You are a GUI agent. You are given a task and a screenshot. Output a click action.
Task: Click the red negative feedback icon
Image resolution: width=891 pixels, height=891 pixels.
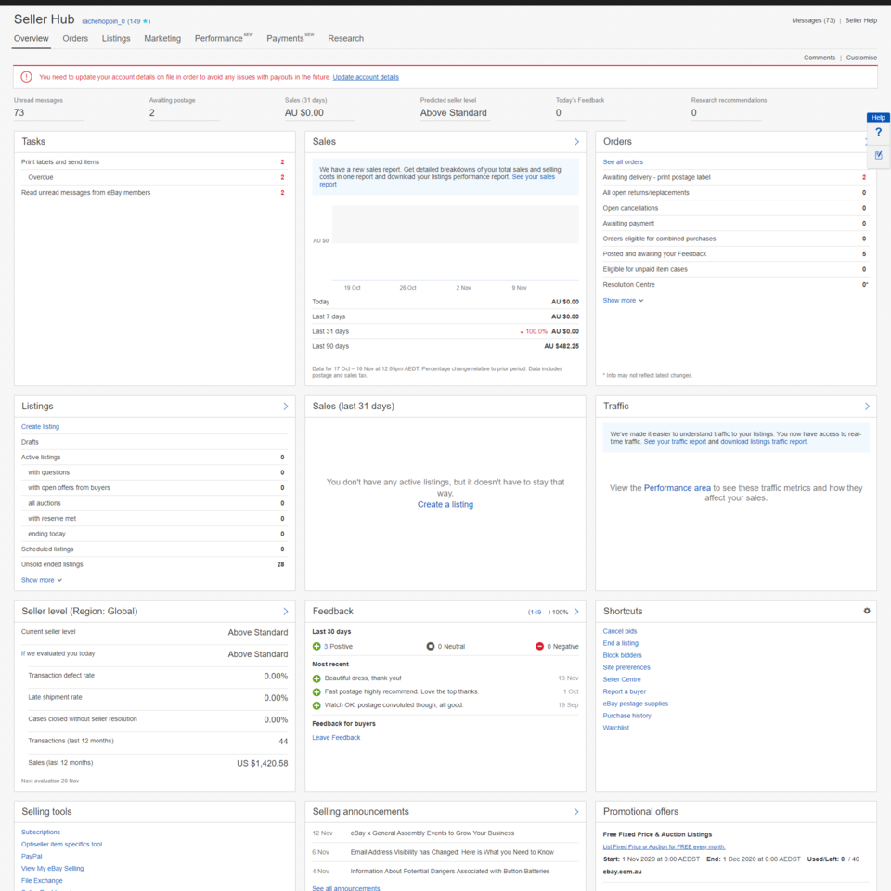point(539,647)
